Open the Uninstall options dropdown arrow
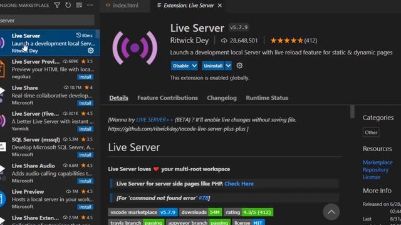 (x=228, y=66)
